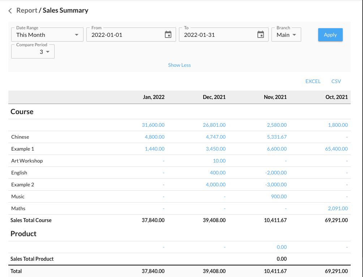Open the Branch dropdown showing Main

pos(286,35)
